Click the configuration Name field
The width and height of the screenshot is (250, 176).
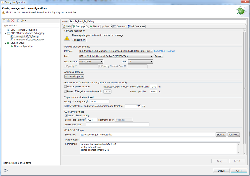tap(157, 21)
